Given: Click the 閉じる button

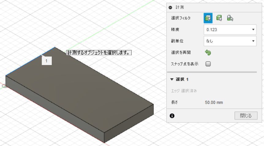Looking at the screenshot, I should (x=246, y=116).
